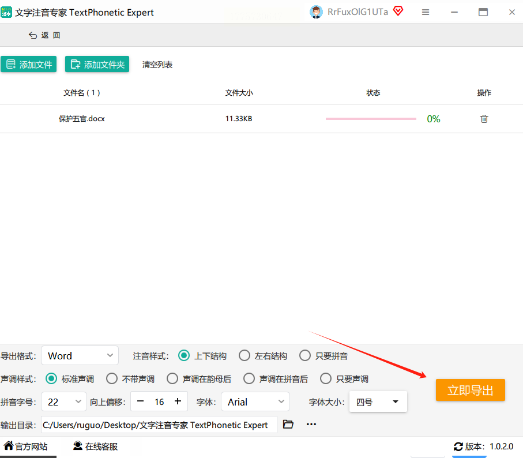Click the 状态 column header
The image size is (523, 458).
point(373,93)
